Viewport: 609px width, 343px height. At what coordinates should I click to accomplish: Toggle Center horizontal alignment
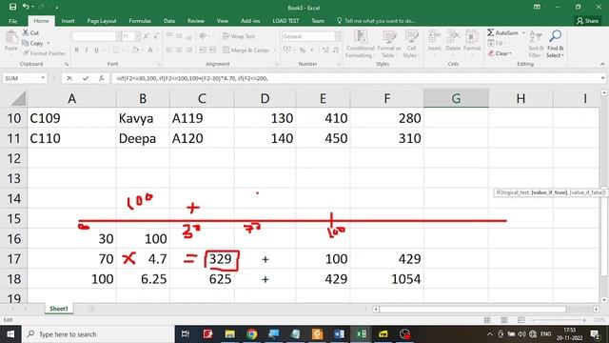click(179, 50)
